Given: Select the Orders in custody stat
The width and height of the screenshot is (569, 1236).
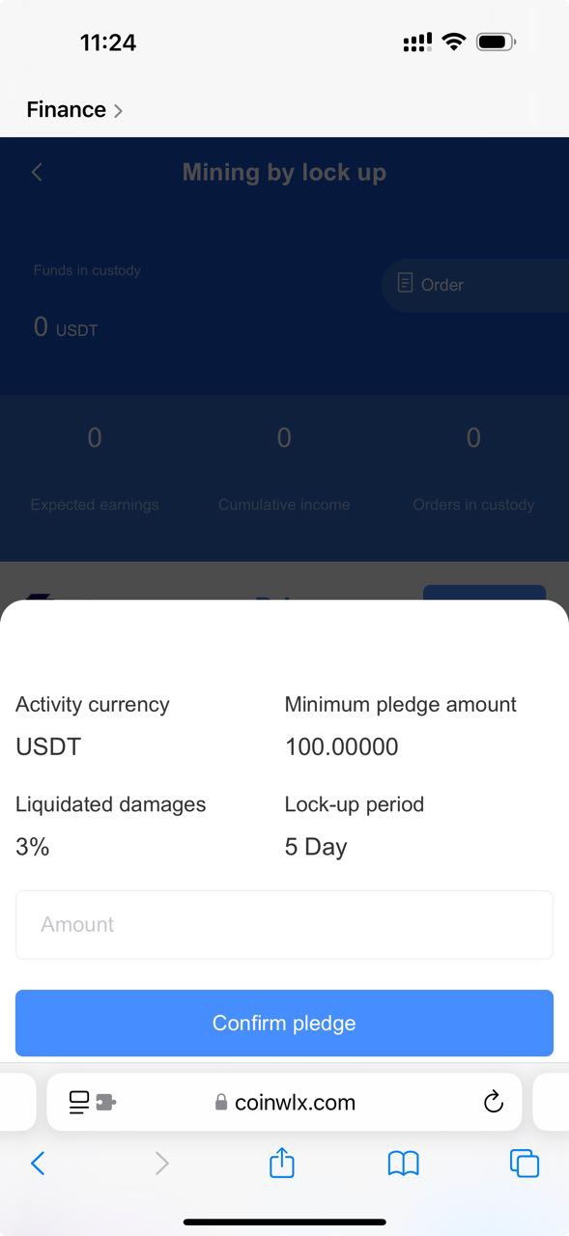Looking at the screenshot, I should click(x=473, y=468).
